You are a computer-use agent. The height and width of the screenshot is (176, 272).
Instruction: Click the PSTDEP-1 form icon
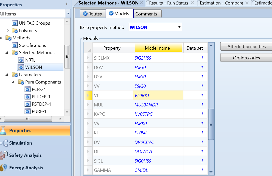click(x=28, y=104)
